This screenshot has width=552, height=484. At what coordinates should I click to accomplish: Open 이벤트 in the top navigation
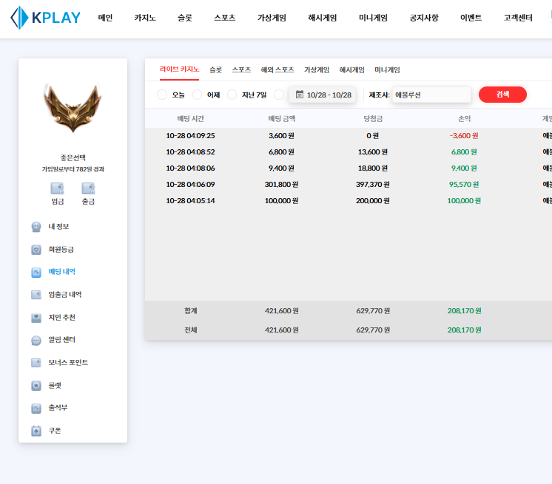(x=471, y=18)
